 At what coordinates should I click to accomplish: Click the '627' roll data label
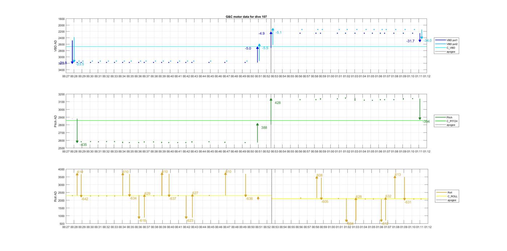(x=195, y=193)
